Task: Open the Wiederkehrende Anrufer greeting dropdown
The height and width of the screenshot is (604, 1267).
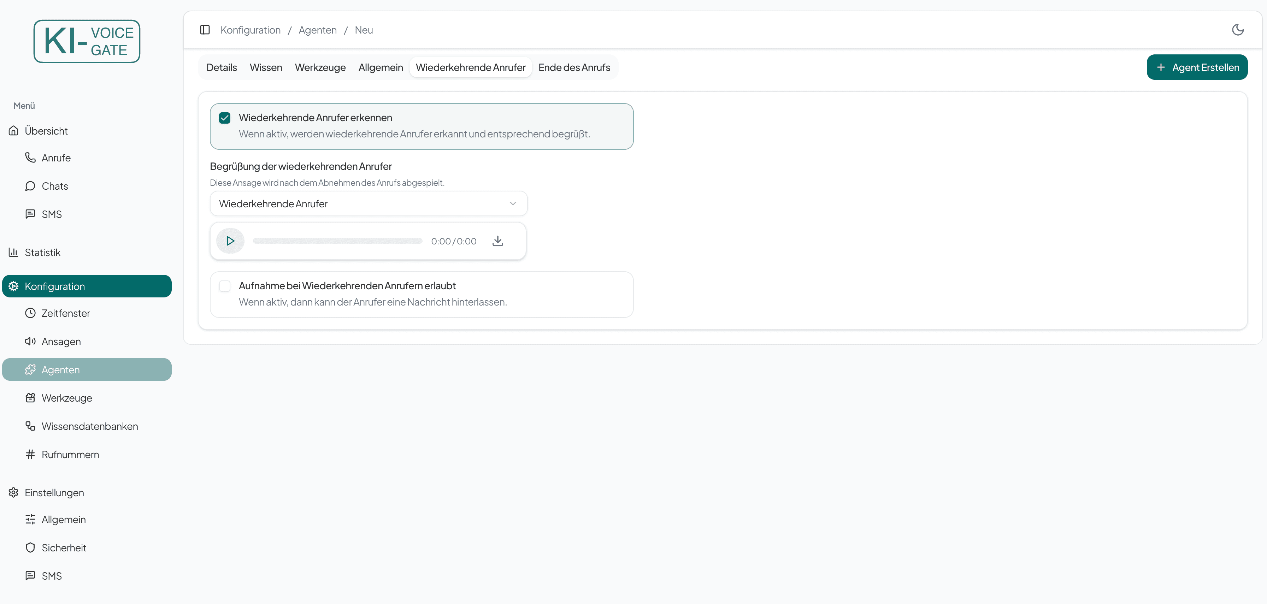Action: tap(368, 203)
